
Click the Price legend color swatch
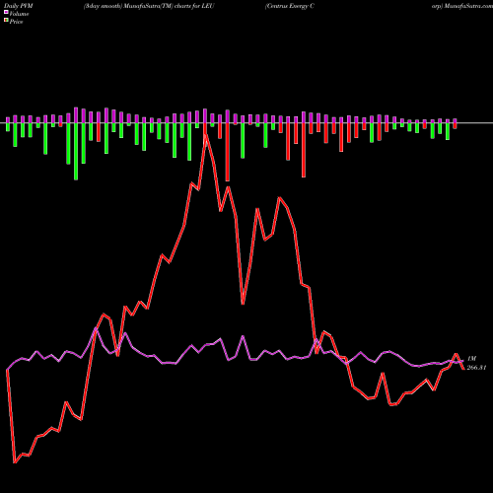point(6,21)
